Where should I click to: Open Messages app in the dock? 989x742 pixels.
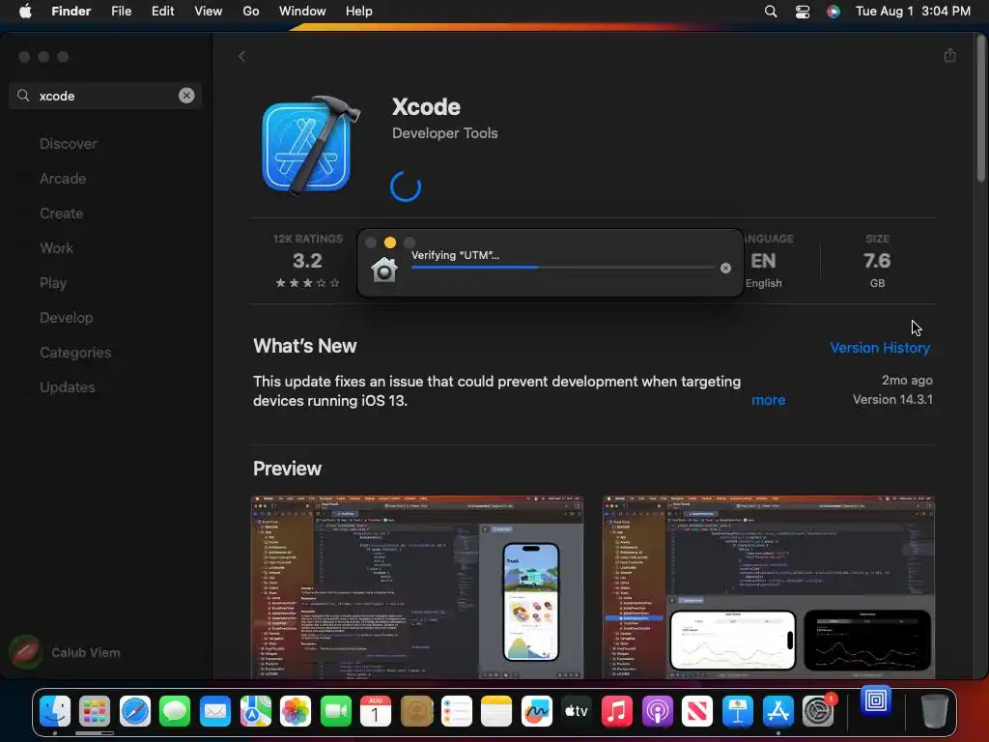point(175,712)
